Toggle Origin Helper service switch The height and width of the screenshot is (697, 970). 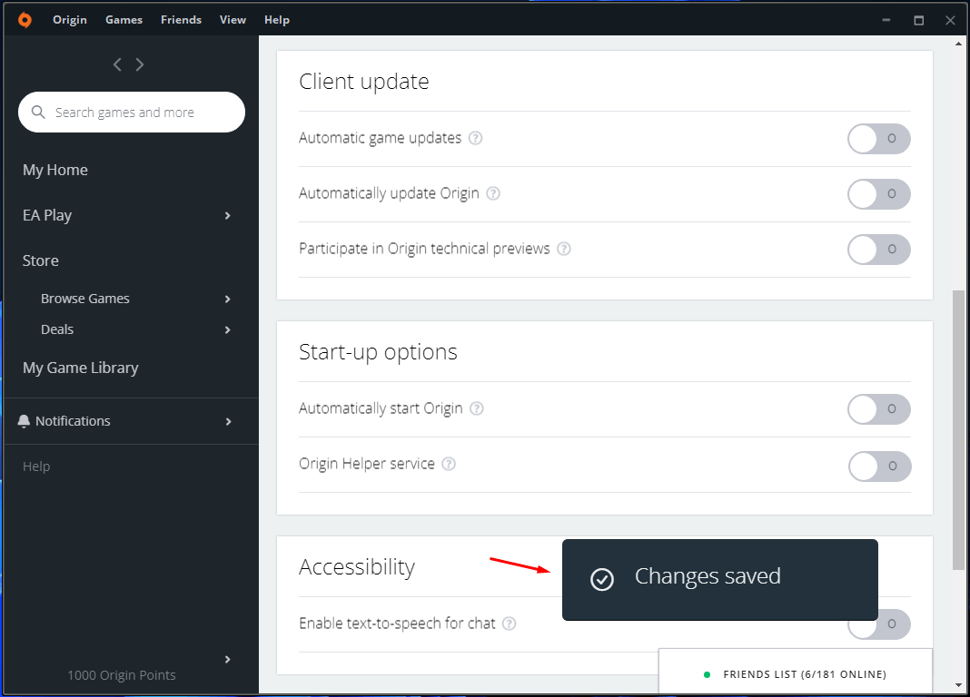coord(879,466)
